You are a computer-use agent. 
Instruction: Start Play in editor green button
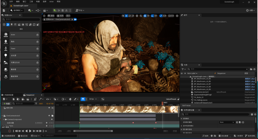tap(55, 10)
